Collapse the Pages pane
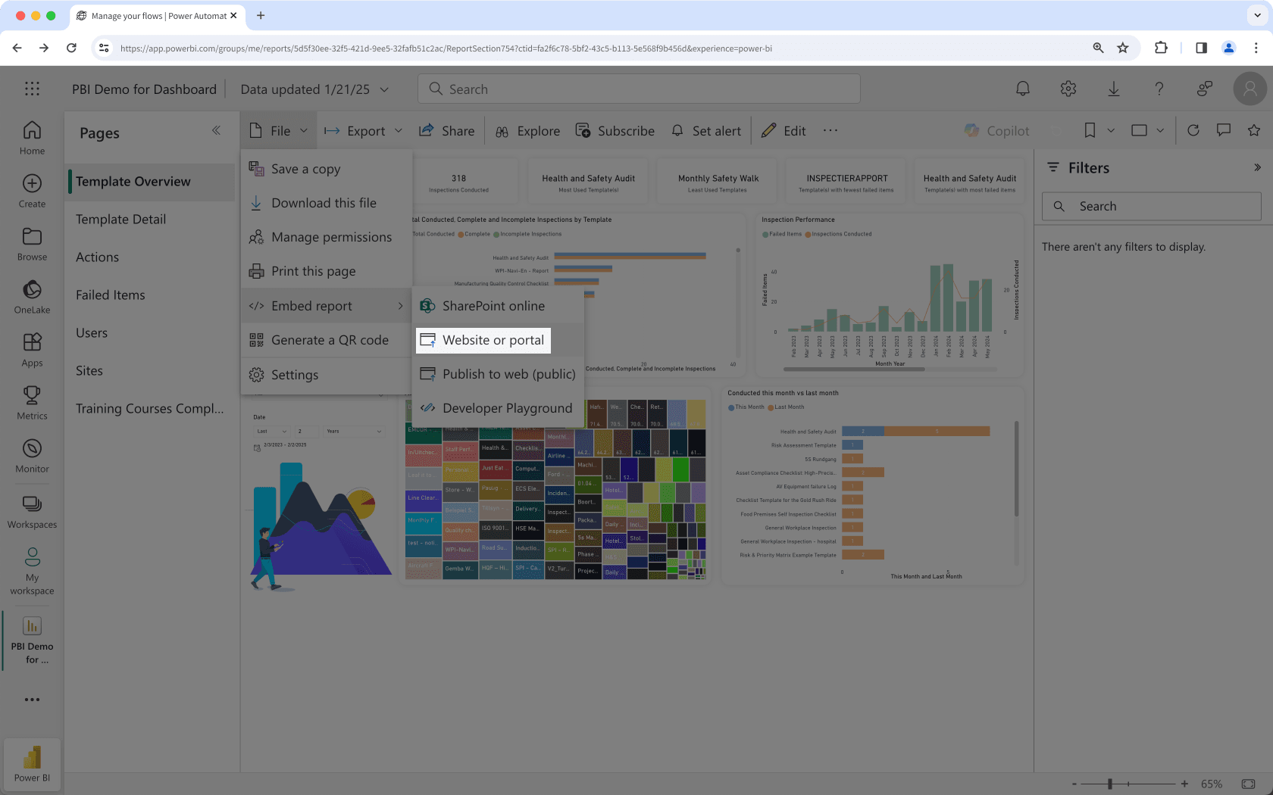This screenshot has height=795, width=1273. pos(216,130)
